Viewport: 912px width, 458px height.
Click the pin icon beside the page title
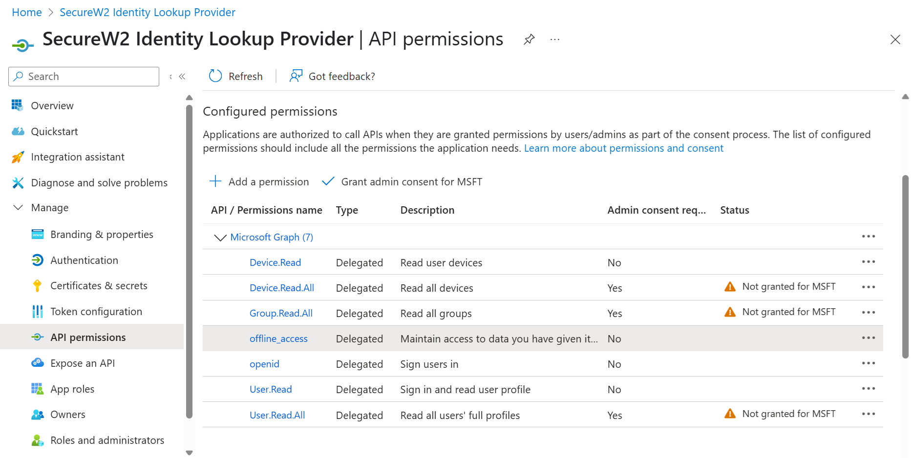point(529,40)
